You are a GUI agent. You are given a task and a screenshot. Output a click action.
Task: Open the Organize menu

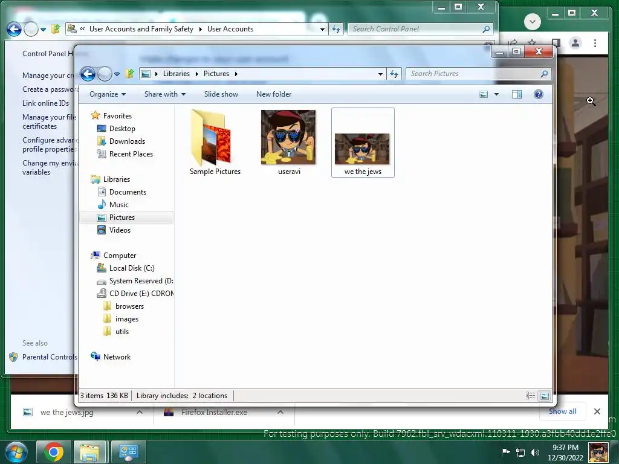click(108, 94)
